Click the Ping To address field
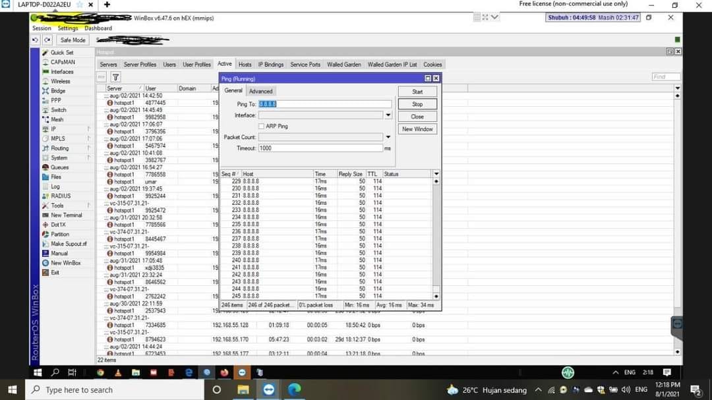712x400 pixels. (x=324, y=104)
